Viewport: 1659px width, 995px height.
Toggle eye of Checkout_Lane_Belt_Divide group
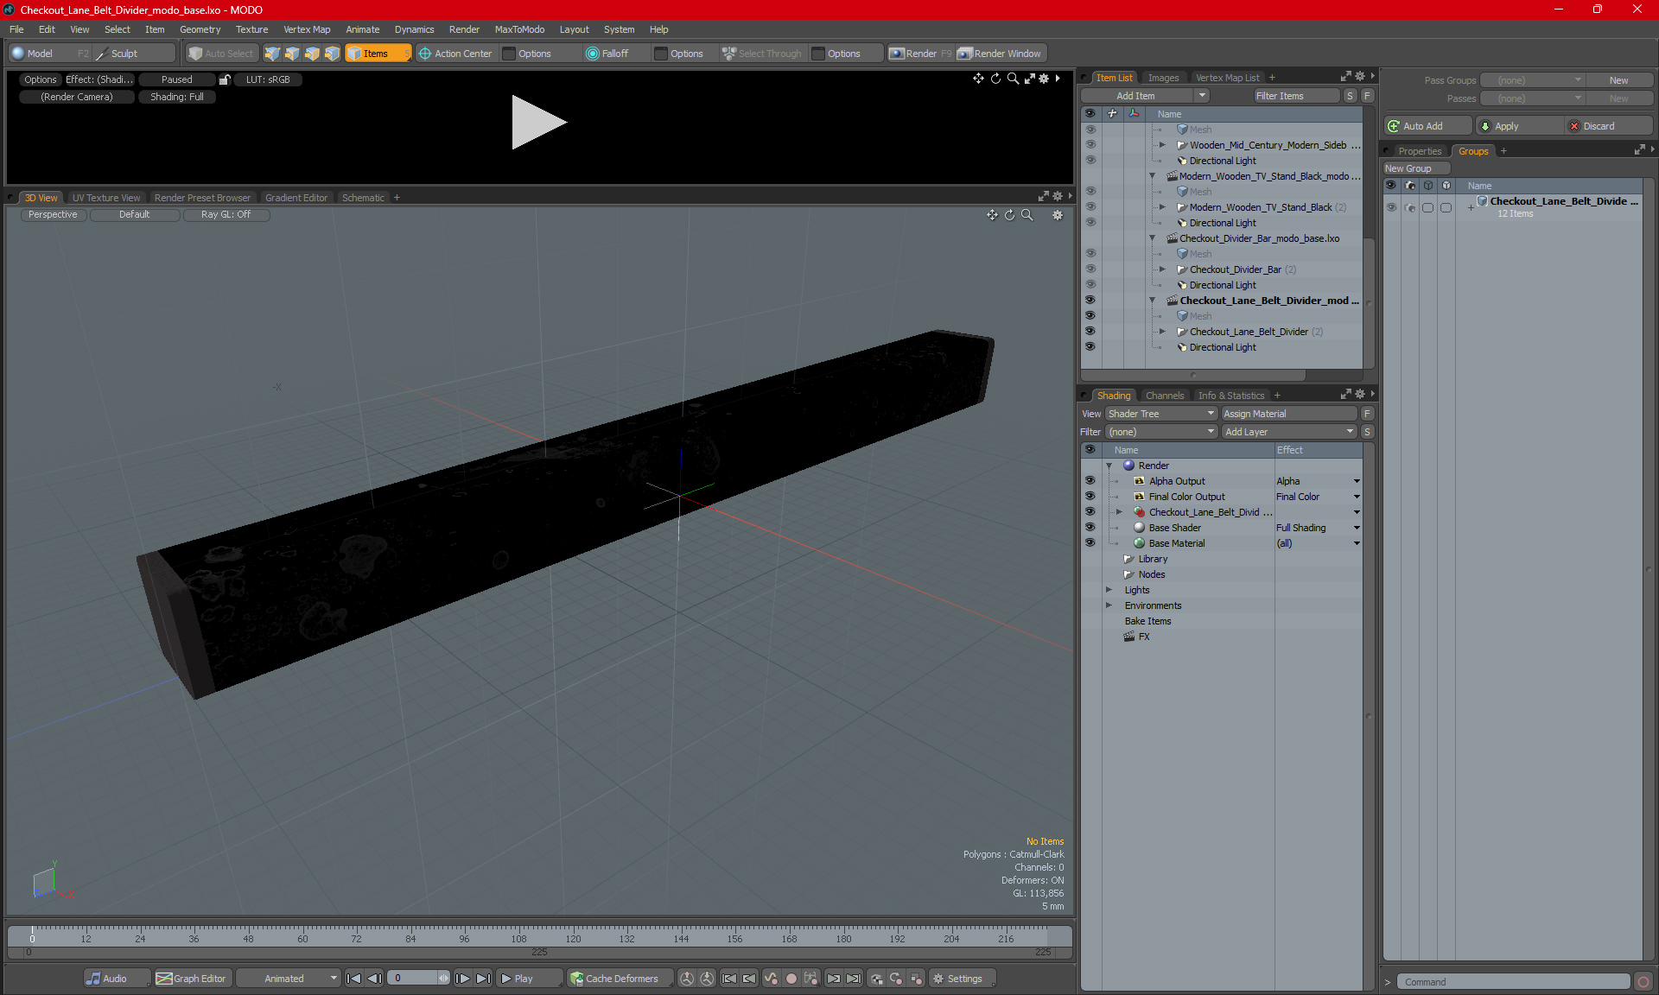[x=1391, y=207]
